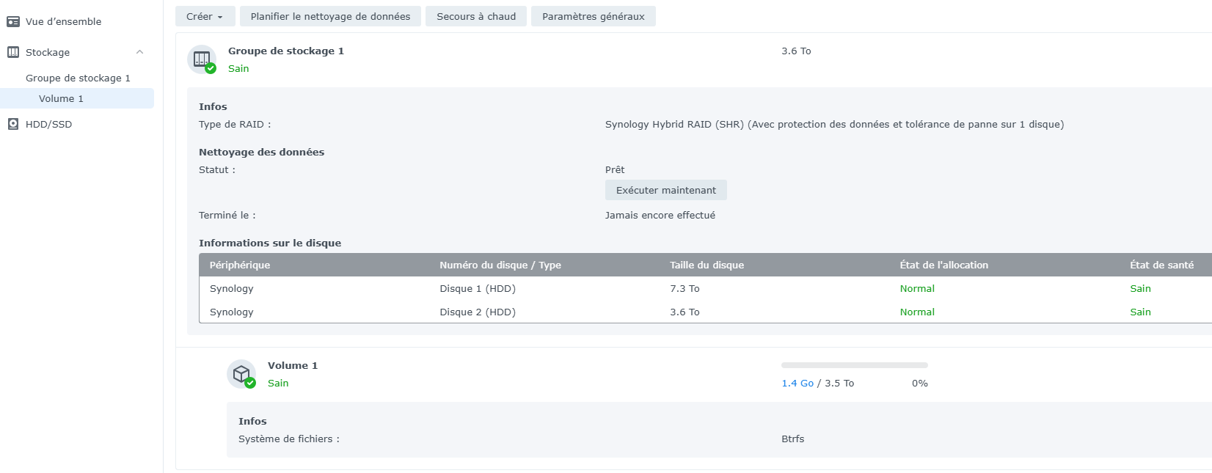Click the Volume 1 cube icon
Viewport: 1212px width, 473px height.
point(241,374)
